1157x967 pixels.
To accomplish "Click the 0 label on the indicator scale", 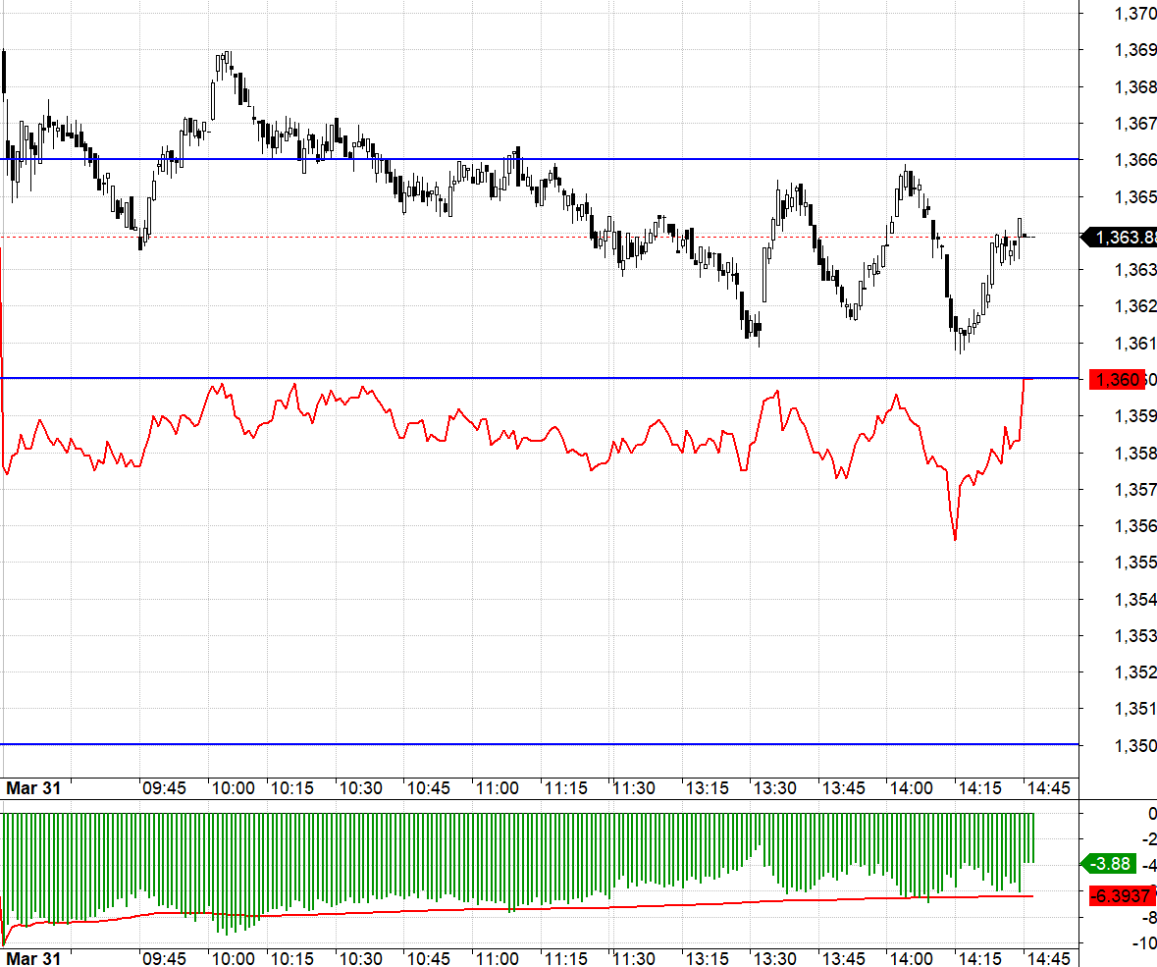I will click(1151, 813).
